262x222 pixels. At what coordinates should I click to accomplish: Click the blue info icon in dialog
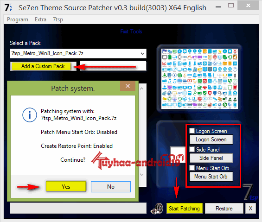(x=30, y=115)
